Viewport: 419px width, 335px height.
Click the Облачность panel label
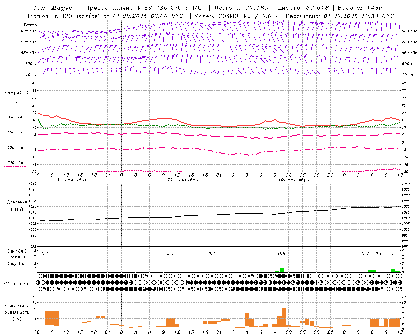tap(17, 284)
